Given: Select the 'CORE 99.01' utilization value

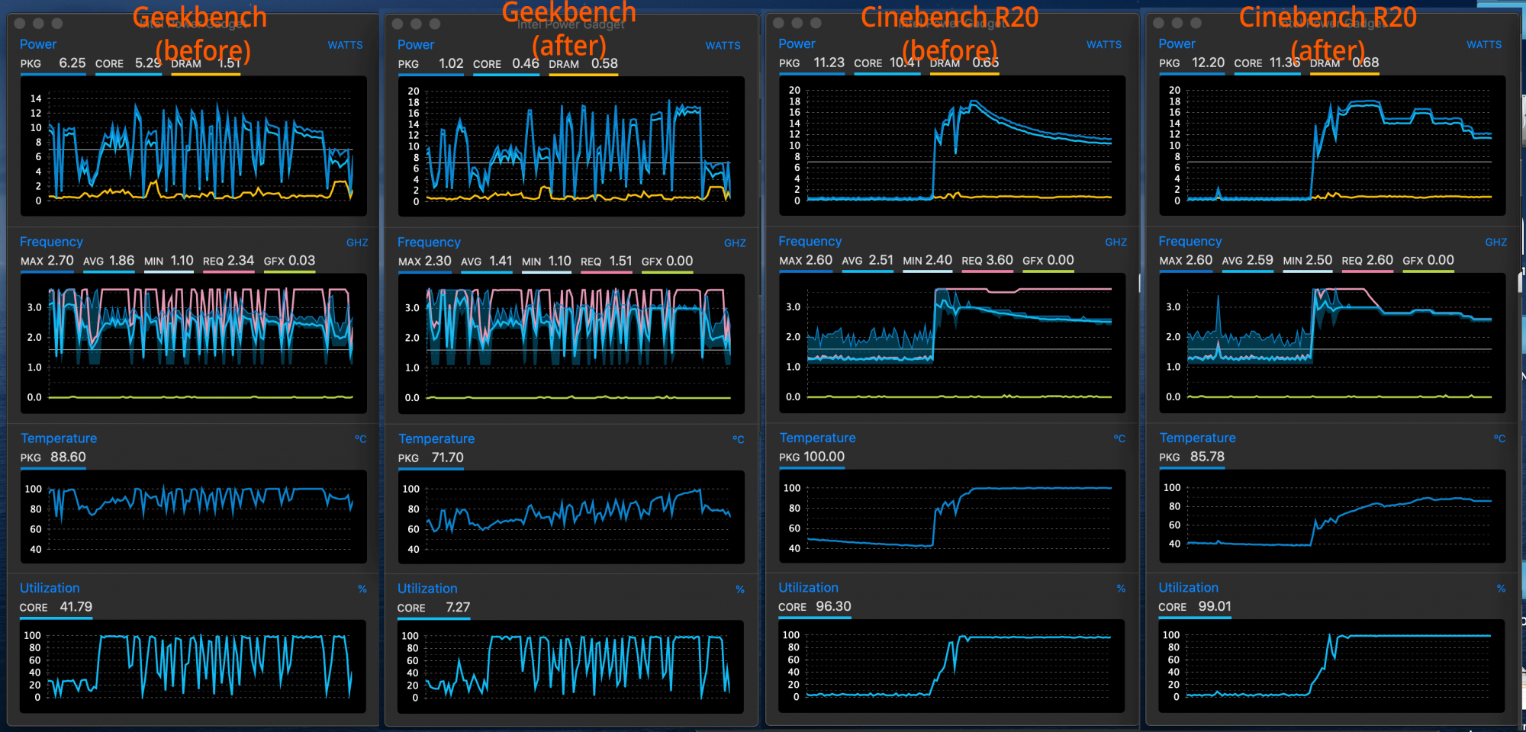Looking at the screenshot, I should coord(1194,608).
